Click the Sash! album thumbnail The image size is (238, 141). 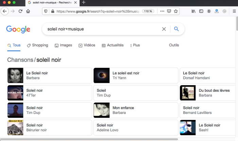pos(188,128)
